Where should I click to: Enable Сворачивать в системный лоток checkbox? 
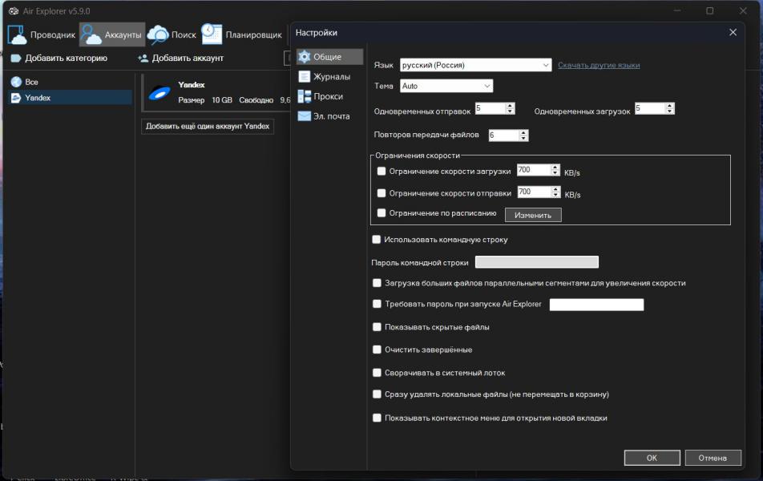tap(377, 373)
